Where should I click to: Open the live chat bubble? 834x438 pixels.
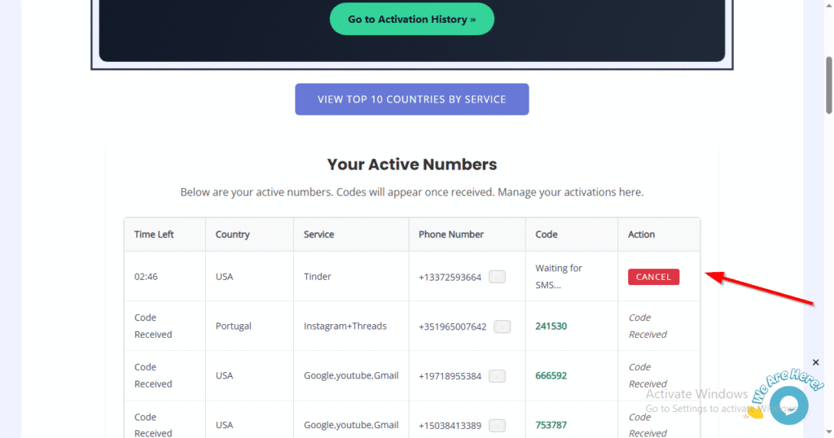coord(788,405)
